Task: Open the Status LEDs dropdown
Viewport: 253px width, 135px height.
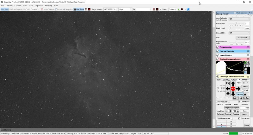Action: [x=239, y=33]
